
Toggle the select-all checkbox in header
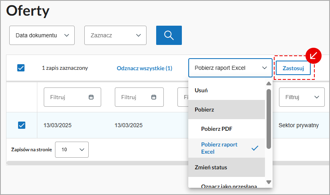[21, 68]
